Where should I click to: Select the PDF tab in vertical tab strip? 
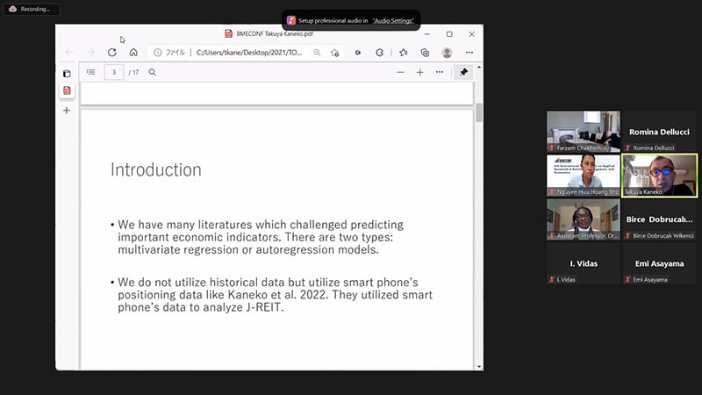tap(66, 90)
